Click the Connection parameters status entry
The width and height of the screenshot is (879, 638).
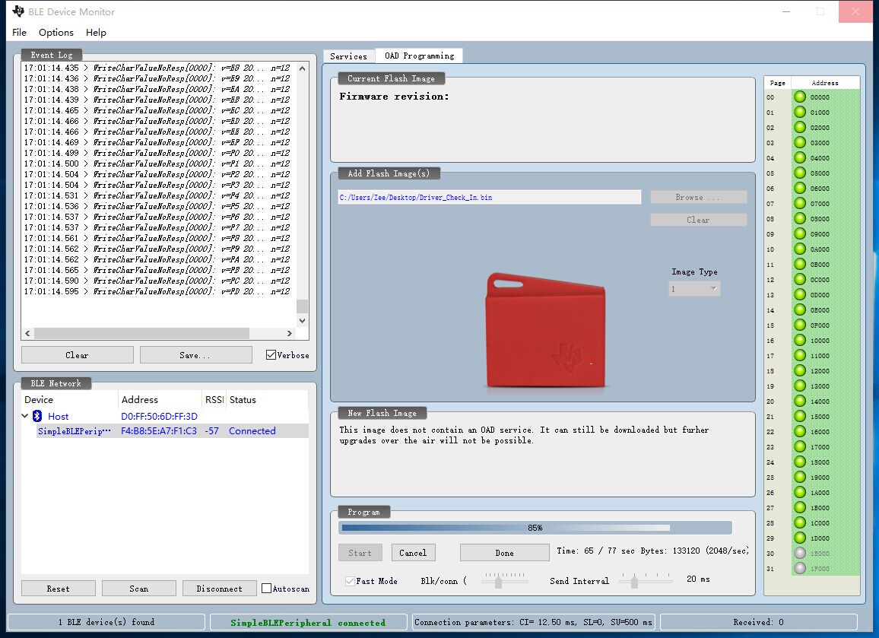pyautogui.click(x=533, y=622)
